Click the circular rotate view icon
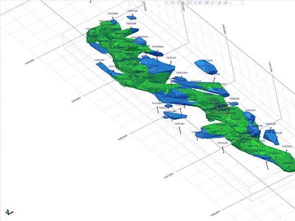 (x=196, y=2)
